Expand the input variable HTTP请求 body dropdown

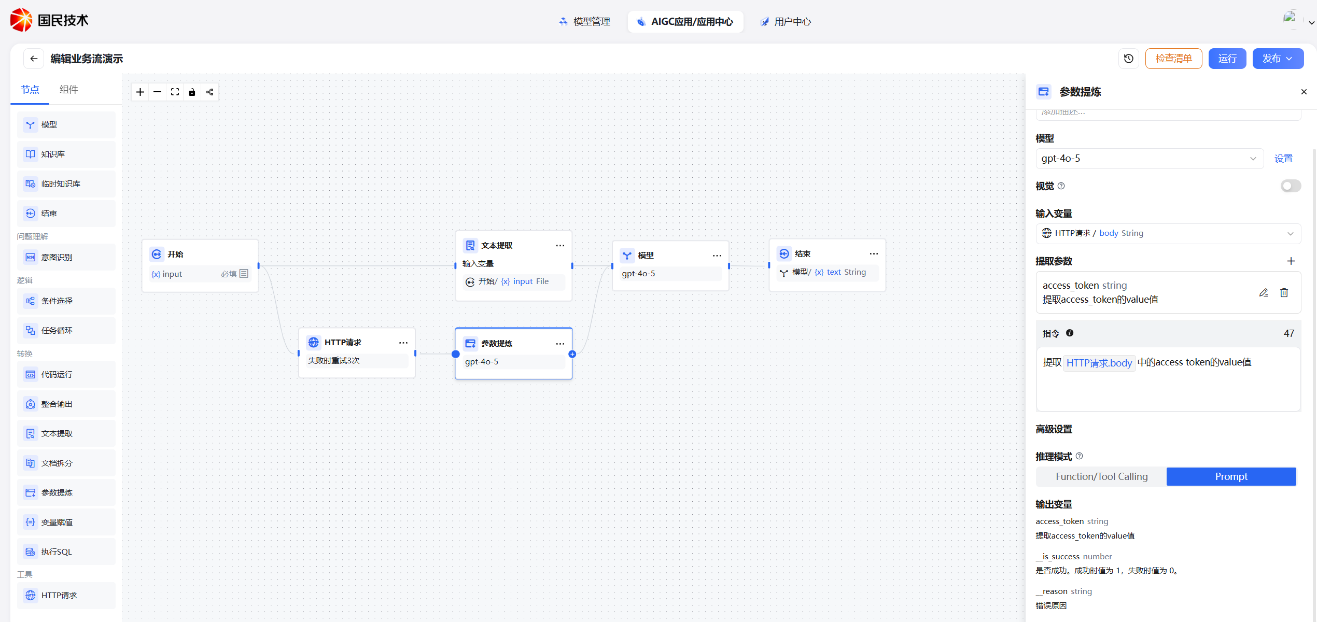[1168, 233]
